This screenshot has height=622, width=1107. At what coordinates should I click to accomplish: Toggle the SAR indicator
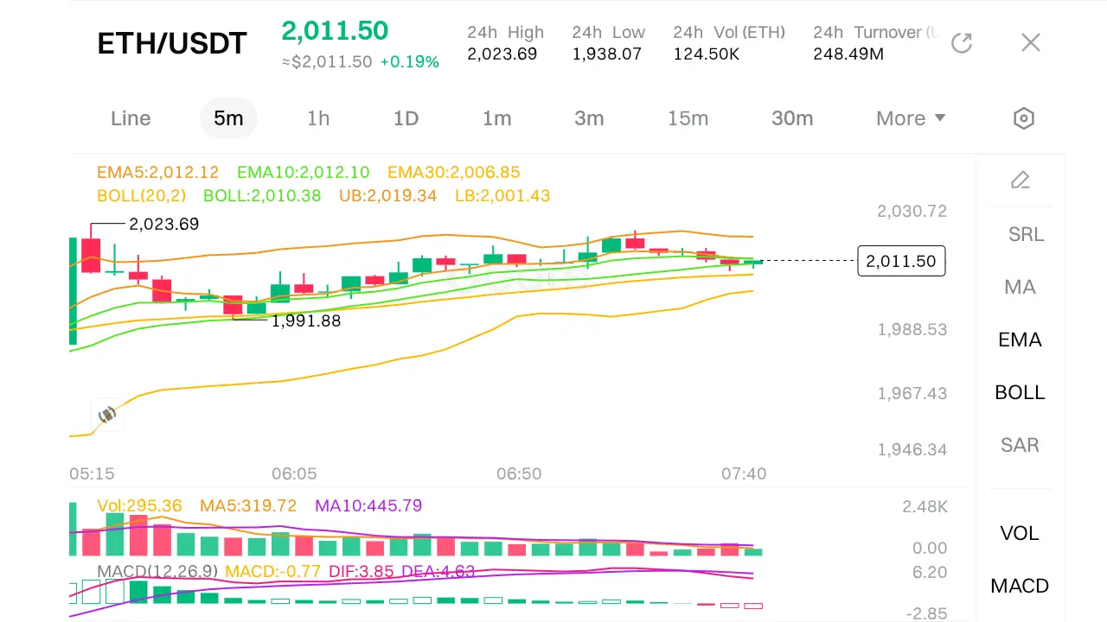1021,445
